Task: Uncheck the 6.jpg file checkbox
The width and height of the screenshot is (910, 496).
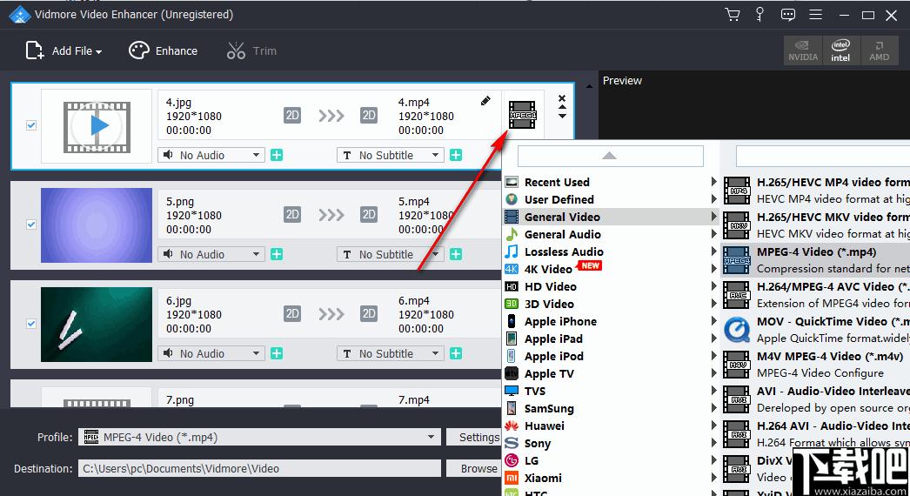Action: 31,324
